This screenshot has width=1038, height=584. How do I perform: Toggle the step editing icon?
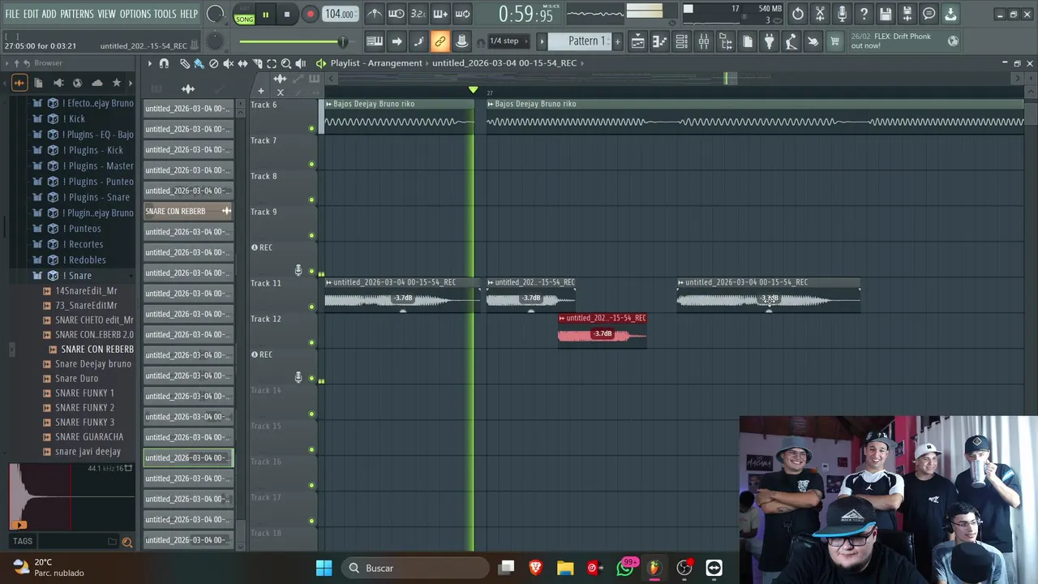tap(418, 41)
